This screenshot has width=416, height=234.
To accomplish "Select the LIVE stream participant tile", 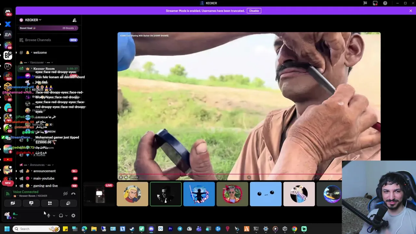I will [x=99, y=194].
